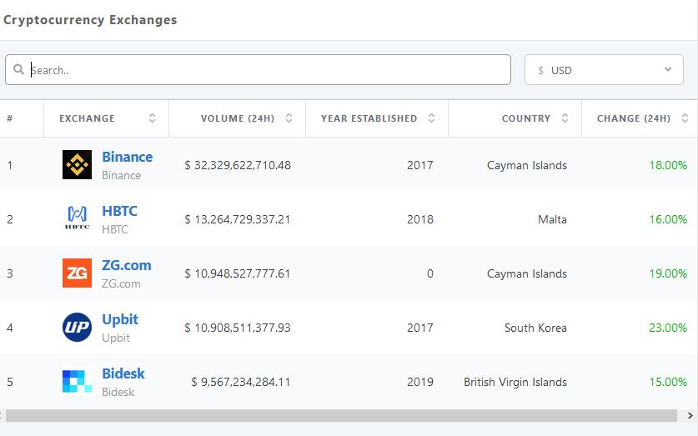
Task: Open the ZG.com exchange link
Action: click(127, 265)
